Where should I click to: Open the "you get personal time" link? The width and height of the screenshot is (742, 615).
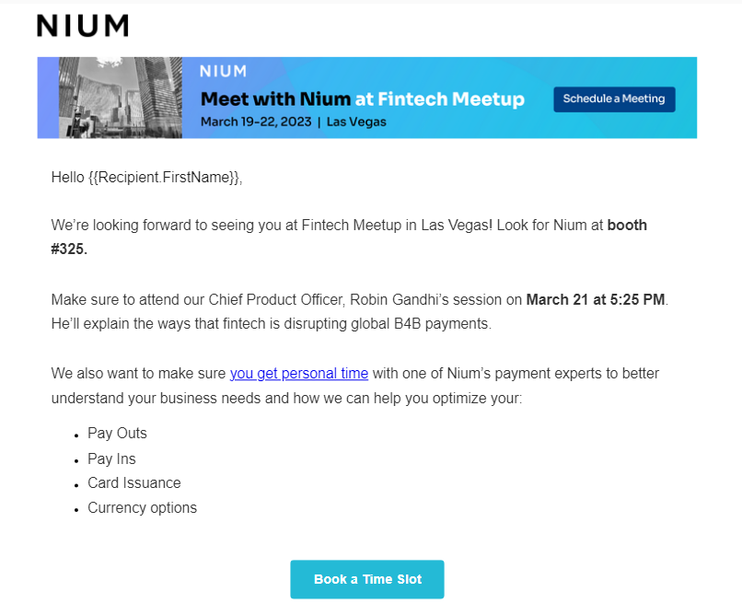pyautogui.click(x=299, y=373)
